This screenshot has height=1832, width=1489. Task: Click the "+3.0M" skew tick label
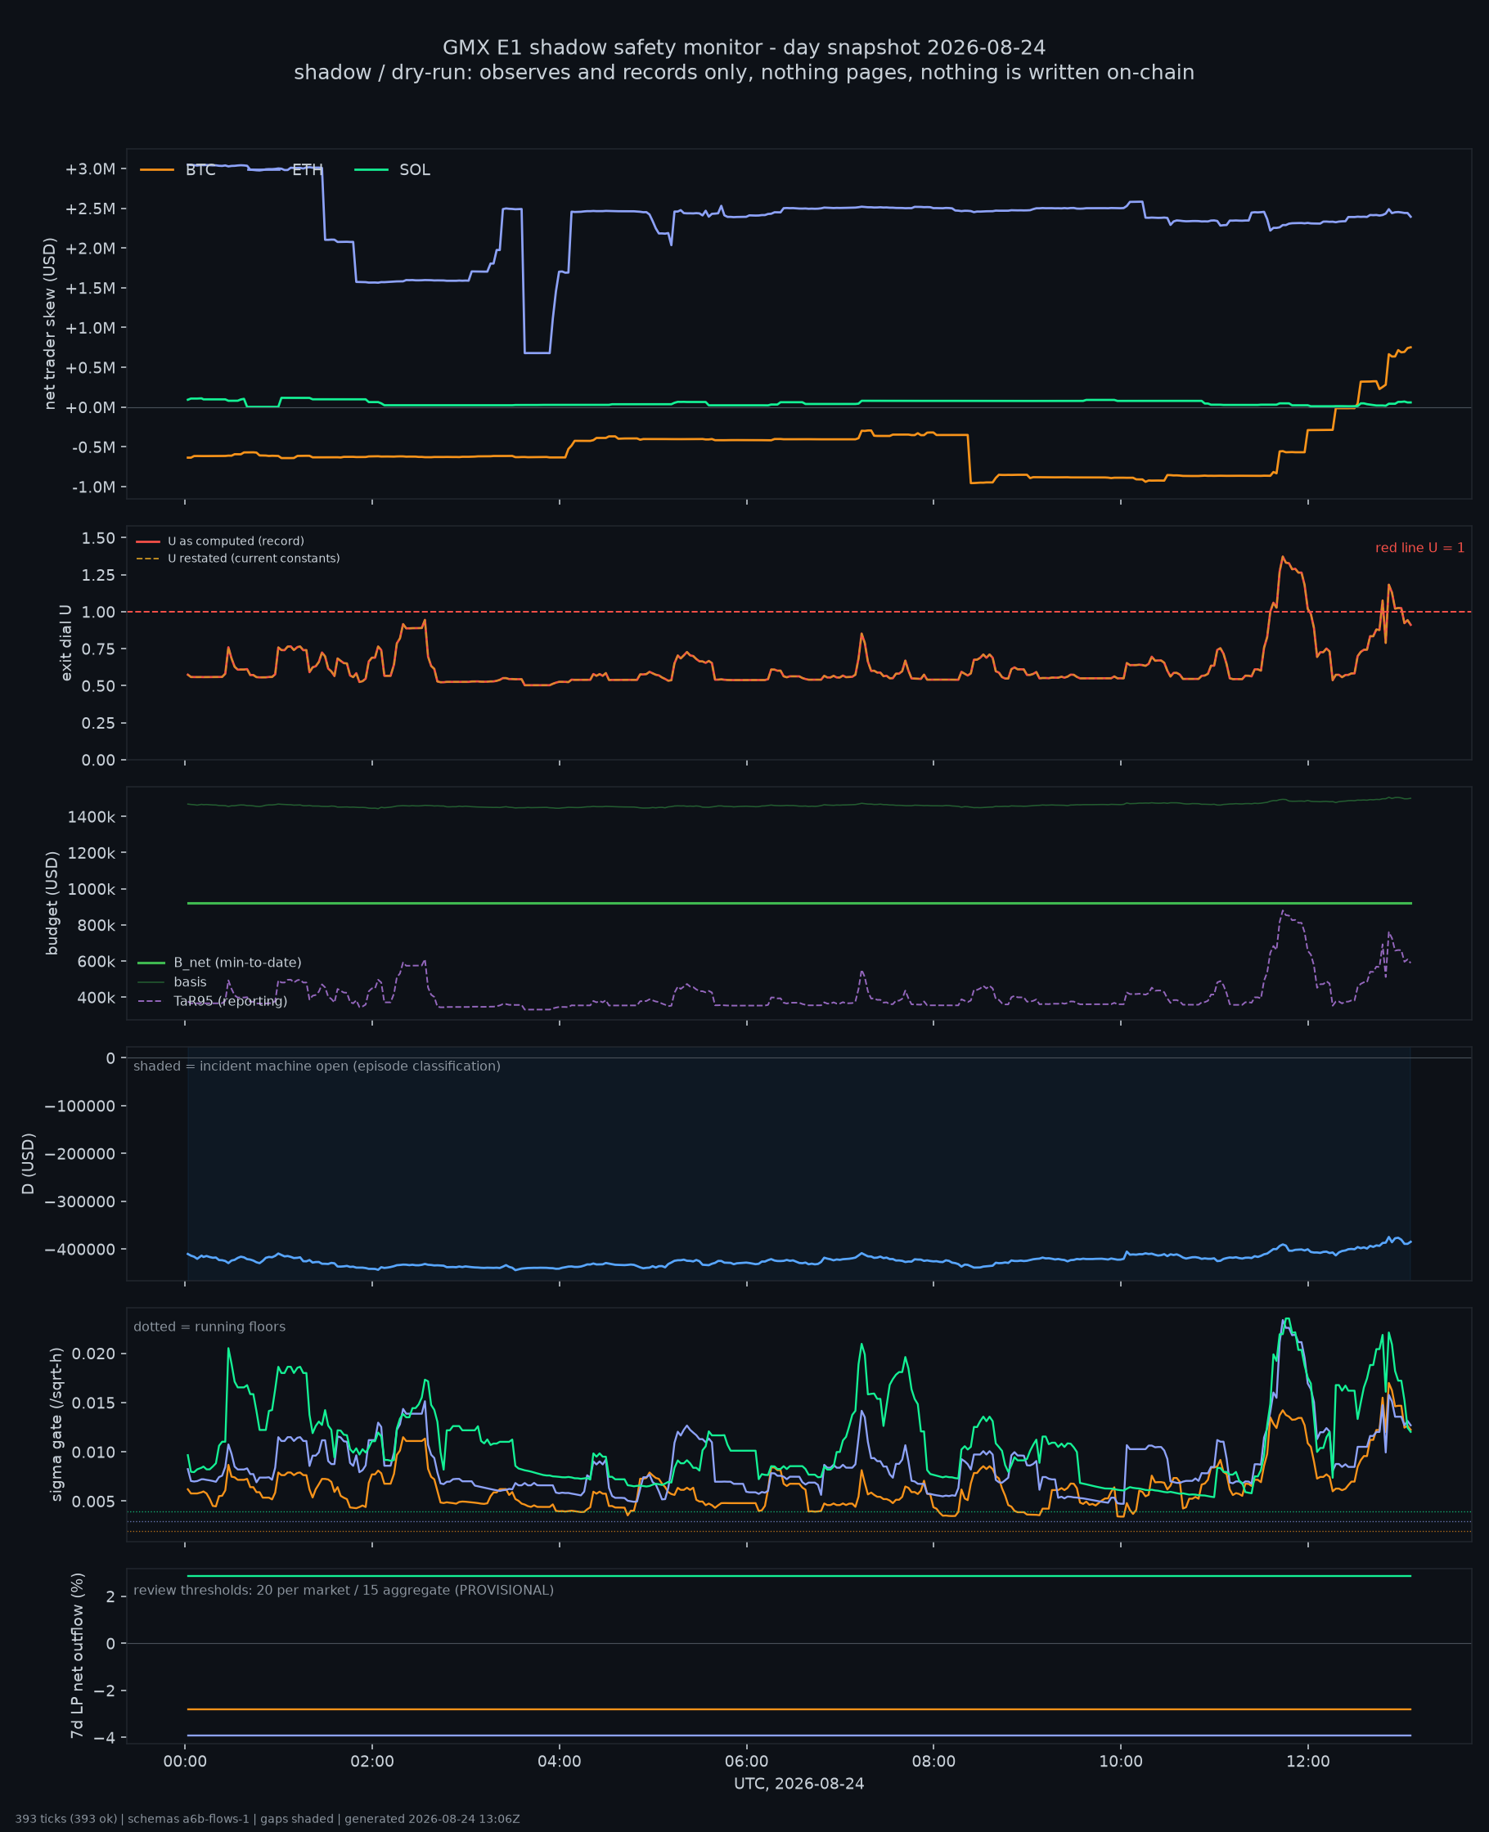click(90, 168)
